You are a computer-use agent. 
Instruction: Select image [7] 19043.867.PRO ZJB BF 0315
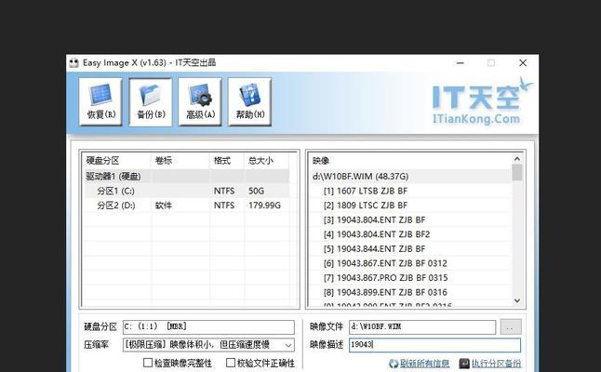tap(411, 278)
